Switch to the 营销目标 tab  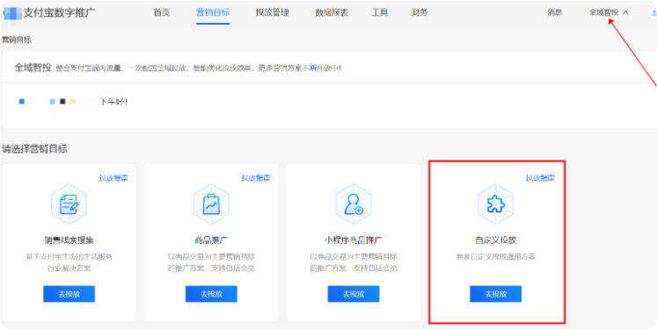coord(213,12)
